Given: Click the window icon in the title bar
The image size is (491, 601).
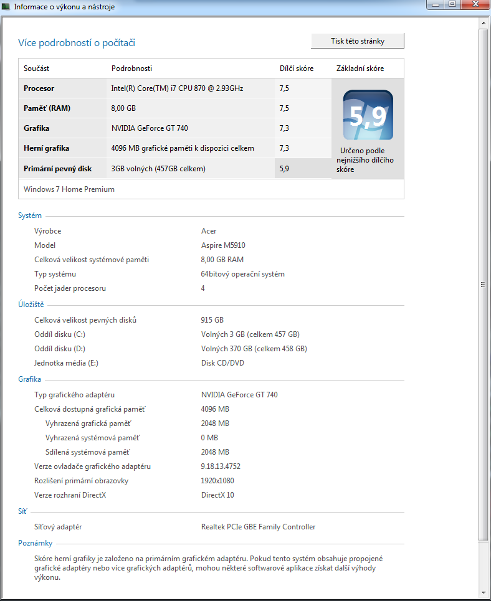Looking at the screenshot, I should (7, 7).
